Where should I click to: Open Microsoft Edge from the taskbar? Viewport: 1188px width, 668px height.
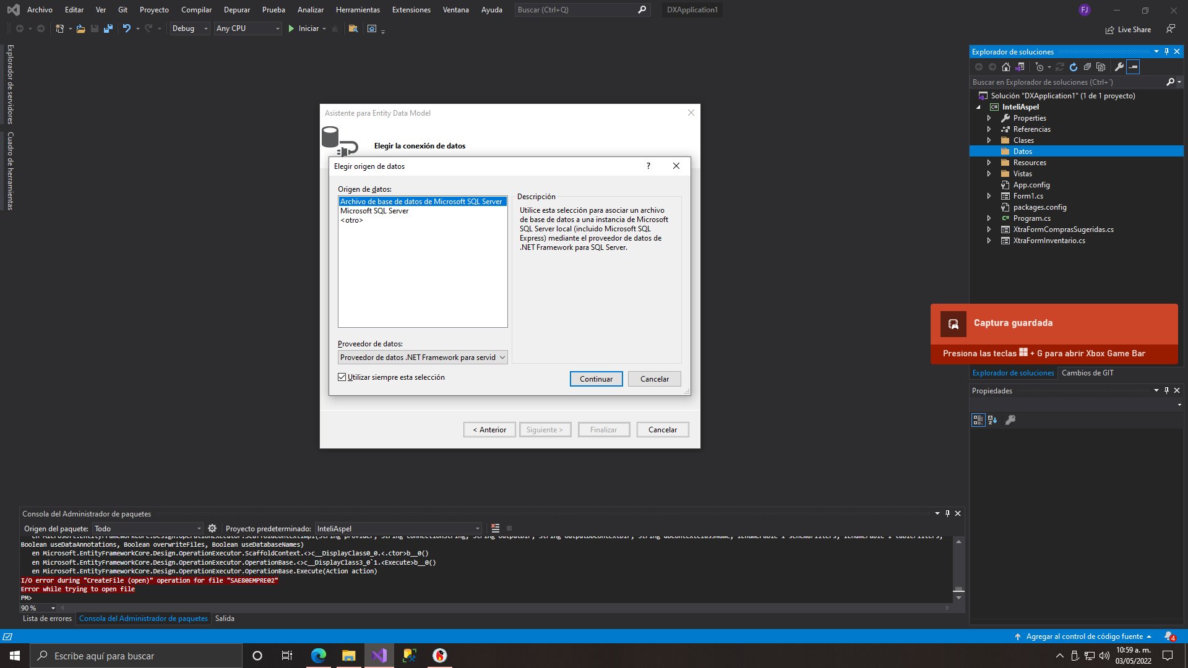[x=319, y=656]
